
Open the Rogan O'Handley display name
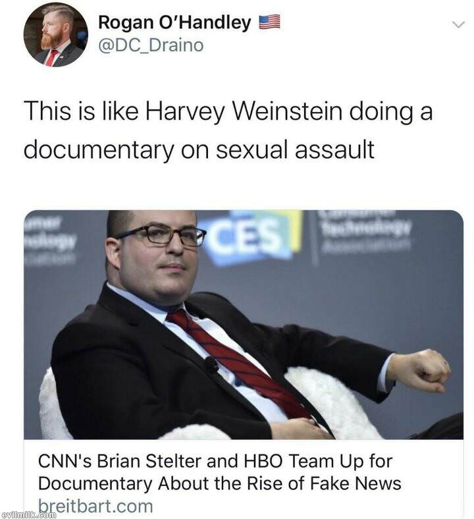click(174, 23)
